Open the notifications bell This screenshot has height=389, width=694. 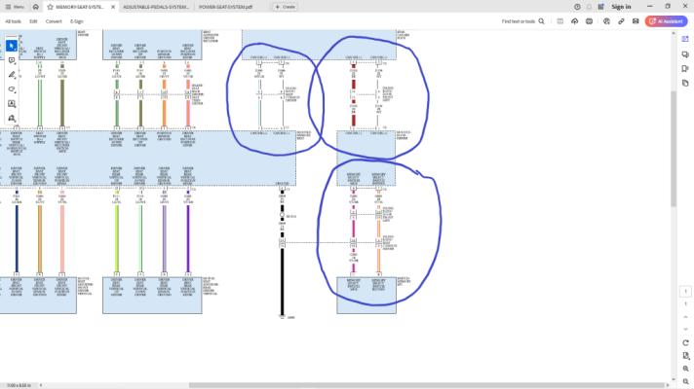click(589, 7)
